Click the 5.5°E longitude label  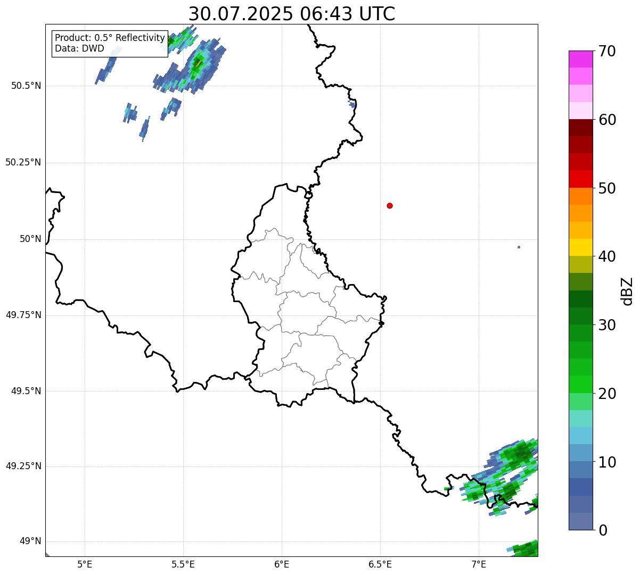click(x=183, y=564)
